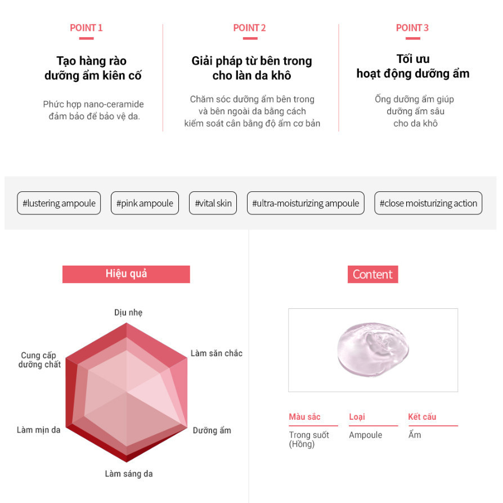Click the Màu sắc column header
Screen dimensions: 503x503
304,417
